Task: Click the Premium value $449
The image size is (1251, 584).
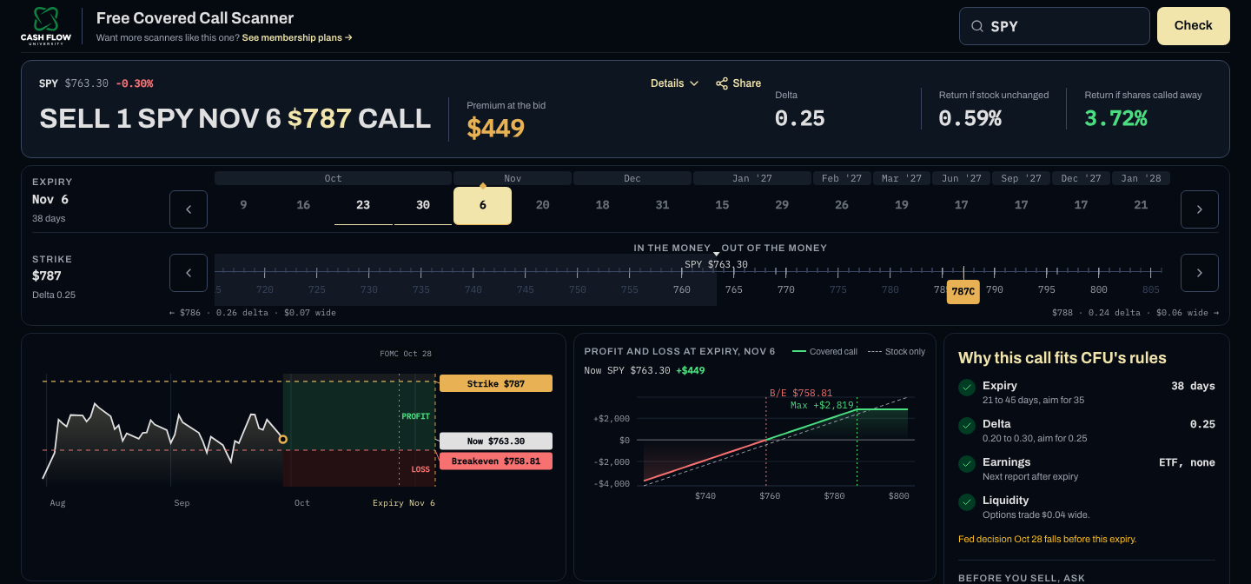Action: click(x=496, y=128)
